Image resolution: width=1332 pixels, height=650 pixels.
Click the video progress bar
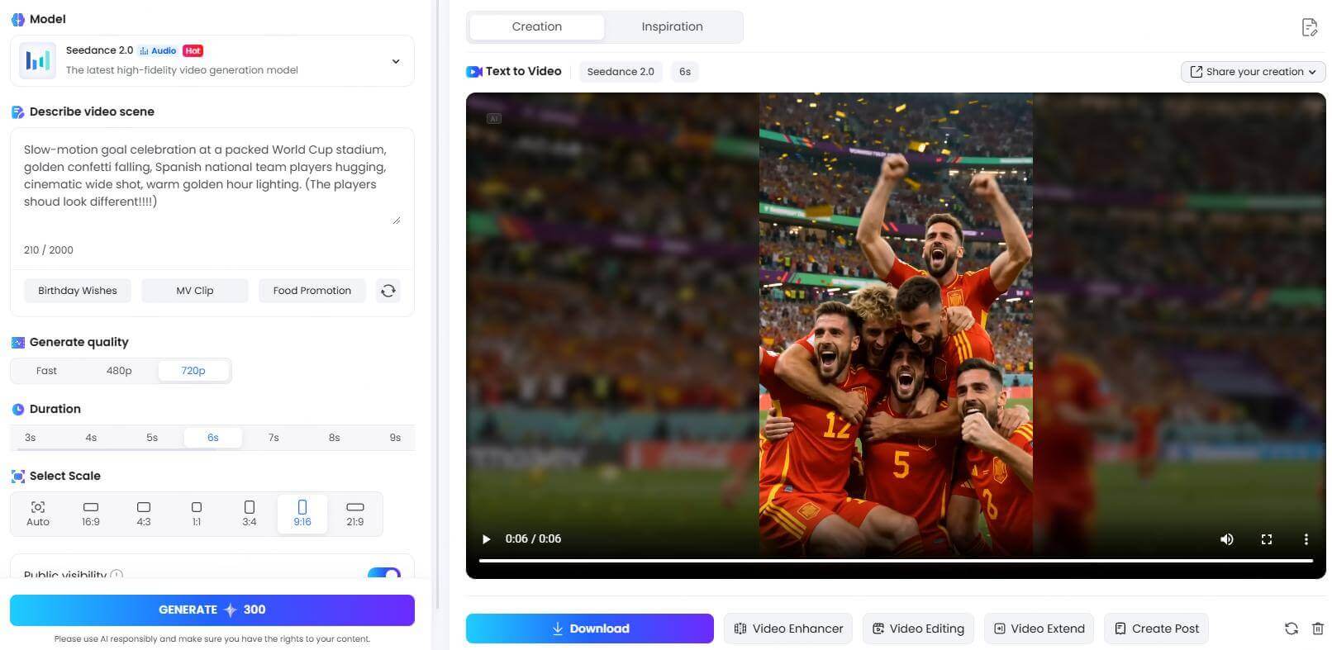[896, 561]
